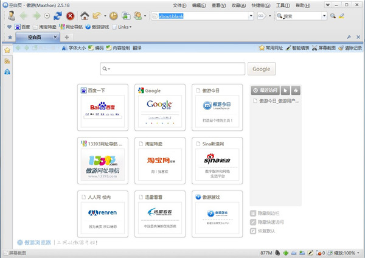Open the 收藏(A) menu

click(238, 5)
